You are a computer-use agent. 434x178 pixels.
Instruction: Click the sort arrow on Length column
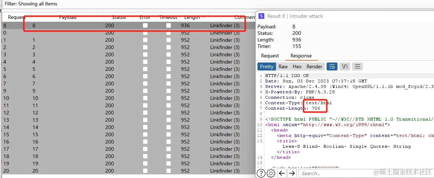tap(204, 17)
